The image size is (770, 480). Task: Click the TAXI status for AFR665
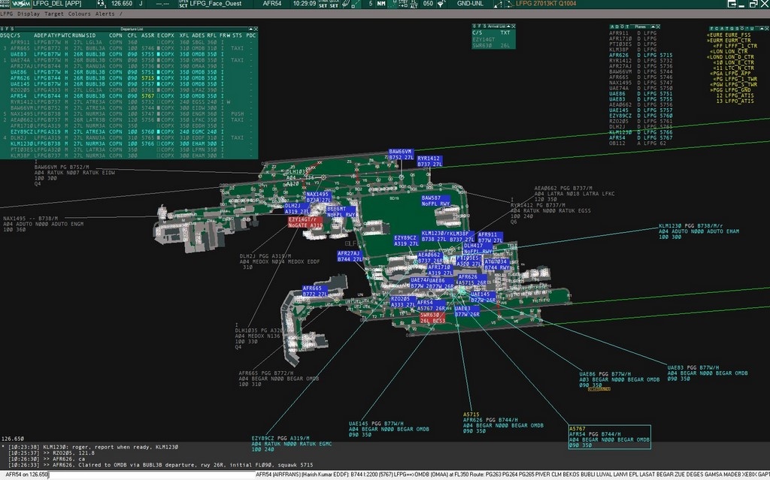(238, 48)
